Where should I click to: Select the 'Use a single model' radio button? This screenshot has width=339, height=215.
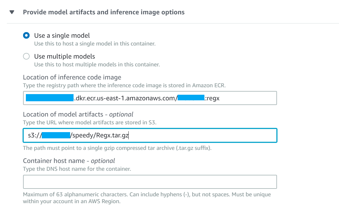pyautogui.click(x=26, y=36)
